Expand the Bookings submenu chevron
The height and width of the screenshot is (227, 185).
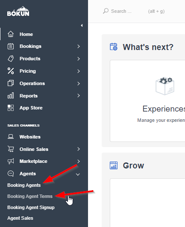click(79, 47)
